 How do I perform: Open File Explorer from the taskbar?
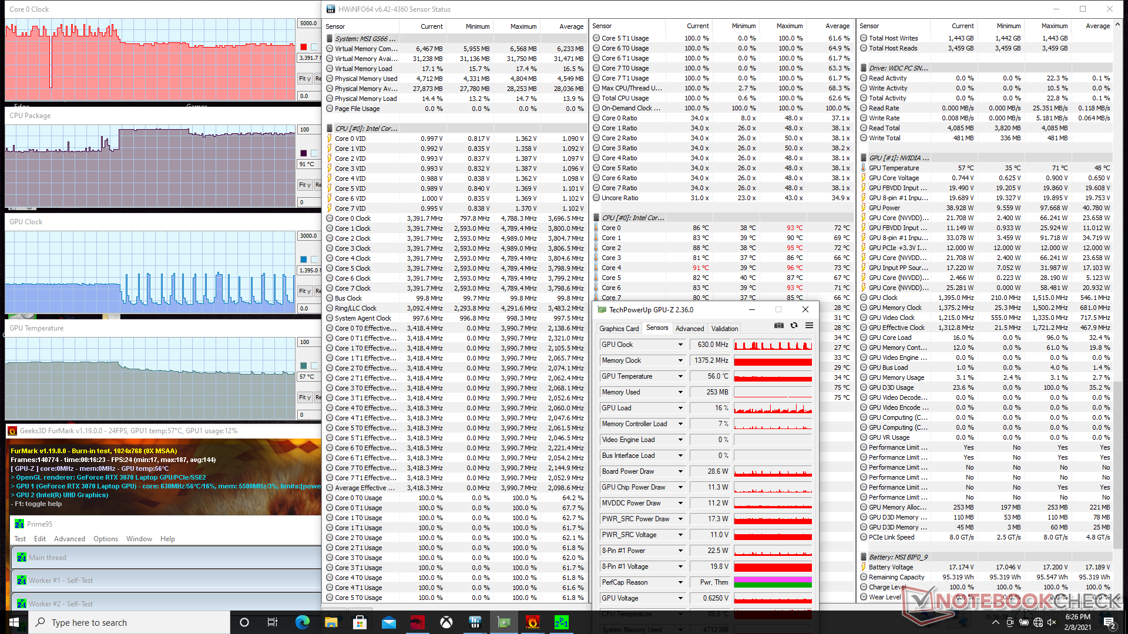331,622
